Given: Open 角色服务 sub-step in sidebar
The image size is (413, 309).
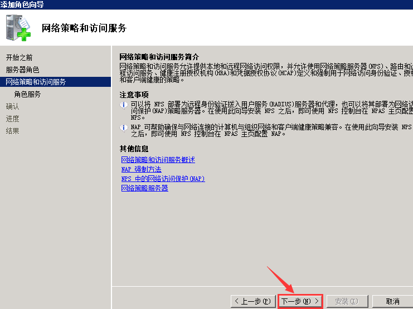Looking at the screenshot, I should click(x=27, y=94).
